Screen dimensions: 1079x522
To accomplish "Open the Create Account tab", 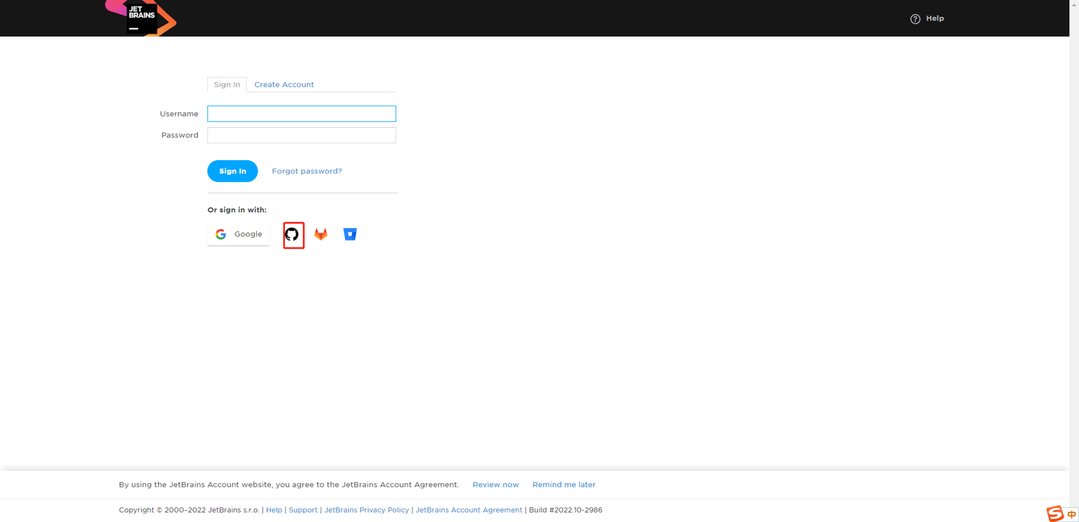I will (x=284, y=85).
